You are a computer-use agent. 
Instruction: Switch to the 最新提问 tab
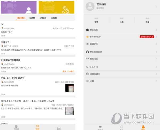click(x=21, y=18)
